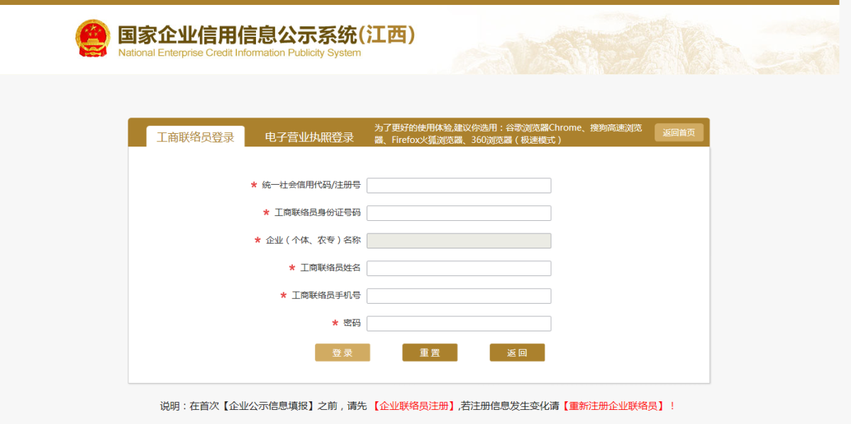Click the English subtitle under the site title

click(x=239, y=53)
